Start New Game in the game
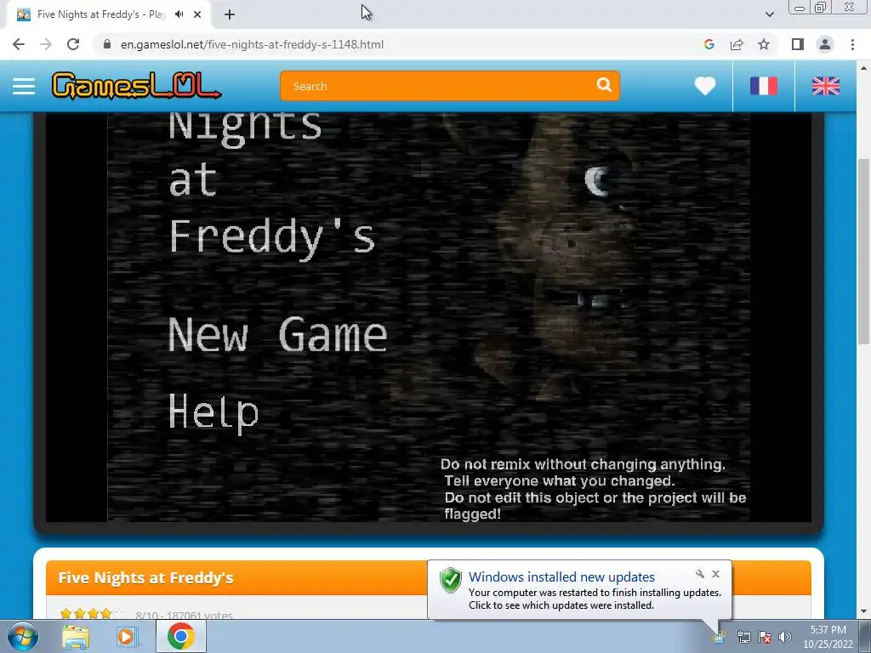The width and height of the screenshot is (871, 653). (277, 335)
